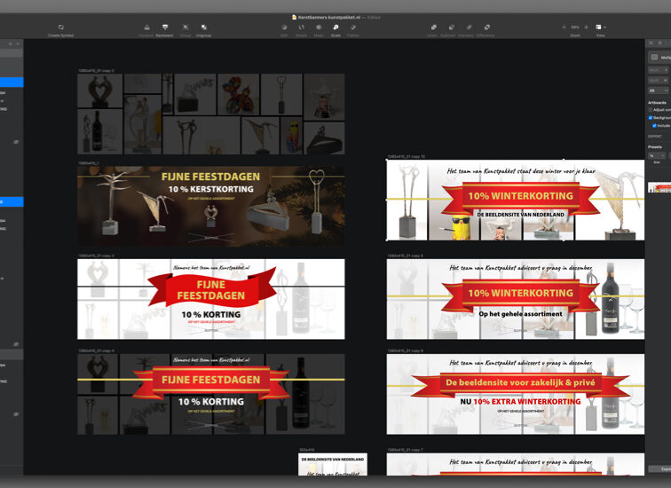
Task: Click the Mask toolbar icon
Action: click(319, 27)
